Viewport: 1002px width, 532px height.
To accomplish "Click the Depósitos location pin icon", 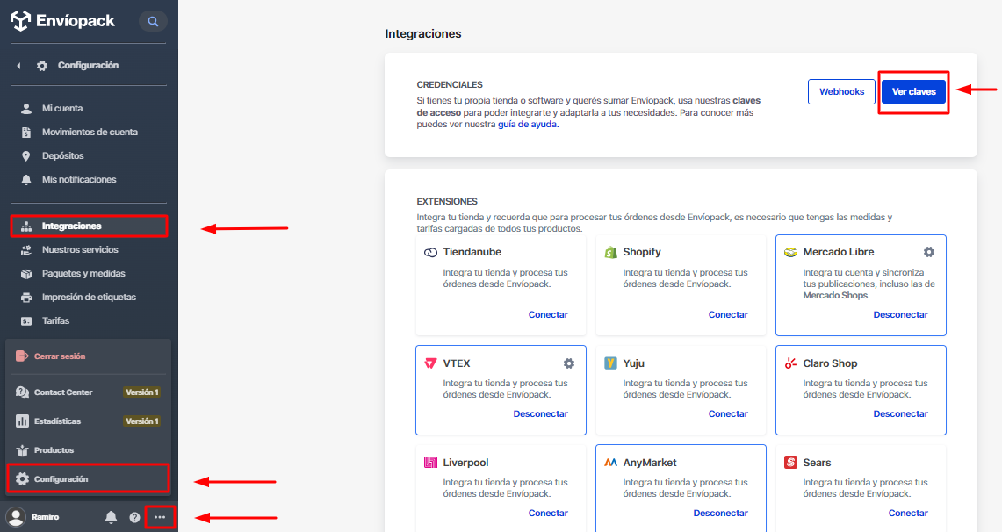I will point(26,156).
